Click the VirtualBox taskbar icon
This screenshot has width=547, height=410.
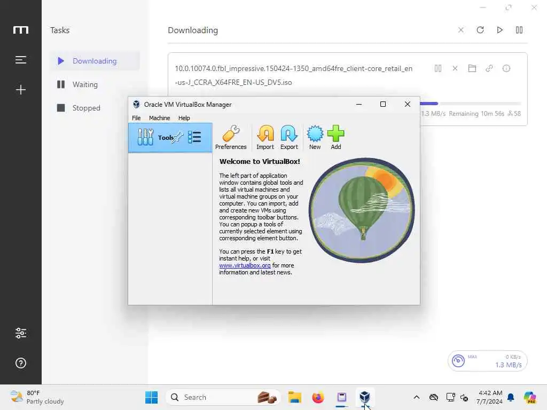364,397
